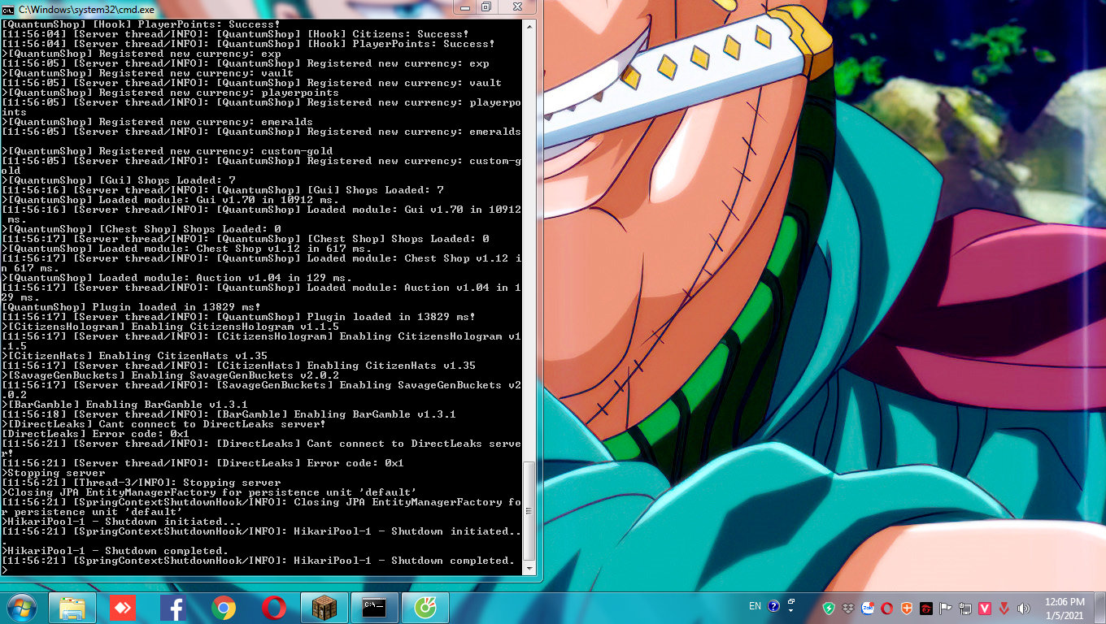
Task: Click '>[QuantumShop] [Gui] Shops Loaded: 7' line
Action: click(119, 180)
